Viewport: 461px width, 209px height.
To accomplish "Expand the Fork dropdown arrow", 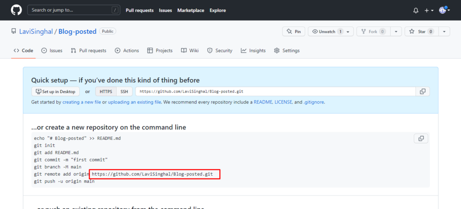I will pyautogui.click(x=396, y=31).
